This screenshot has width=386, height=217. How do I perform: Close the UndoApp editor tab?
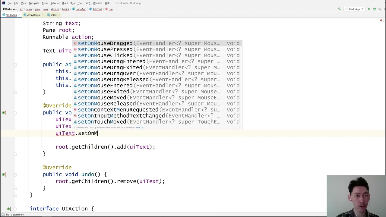click(20, 15)
